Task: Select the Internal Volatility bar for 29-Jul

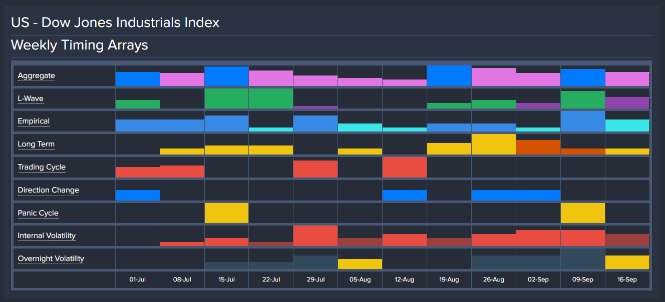Action: (x=315, y=236)
